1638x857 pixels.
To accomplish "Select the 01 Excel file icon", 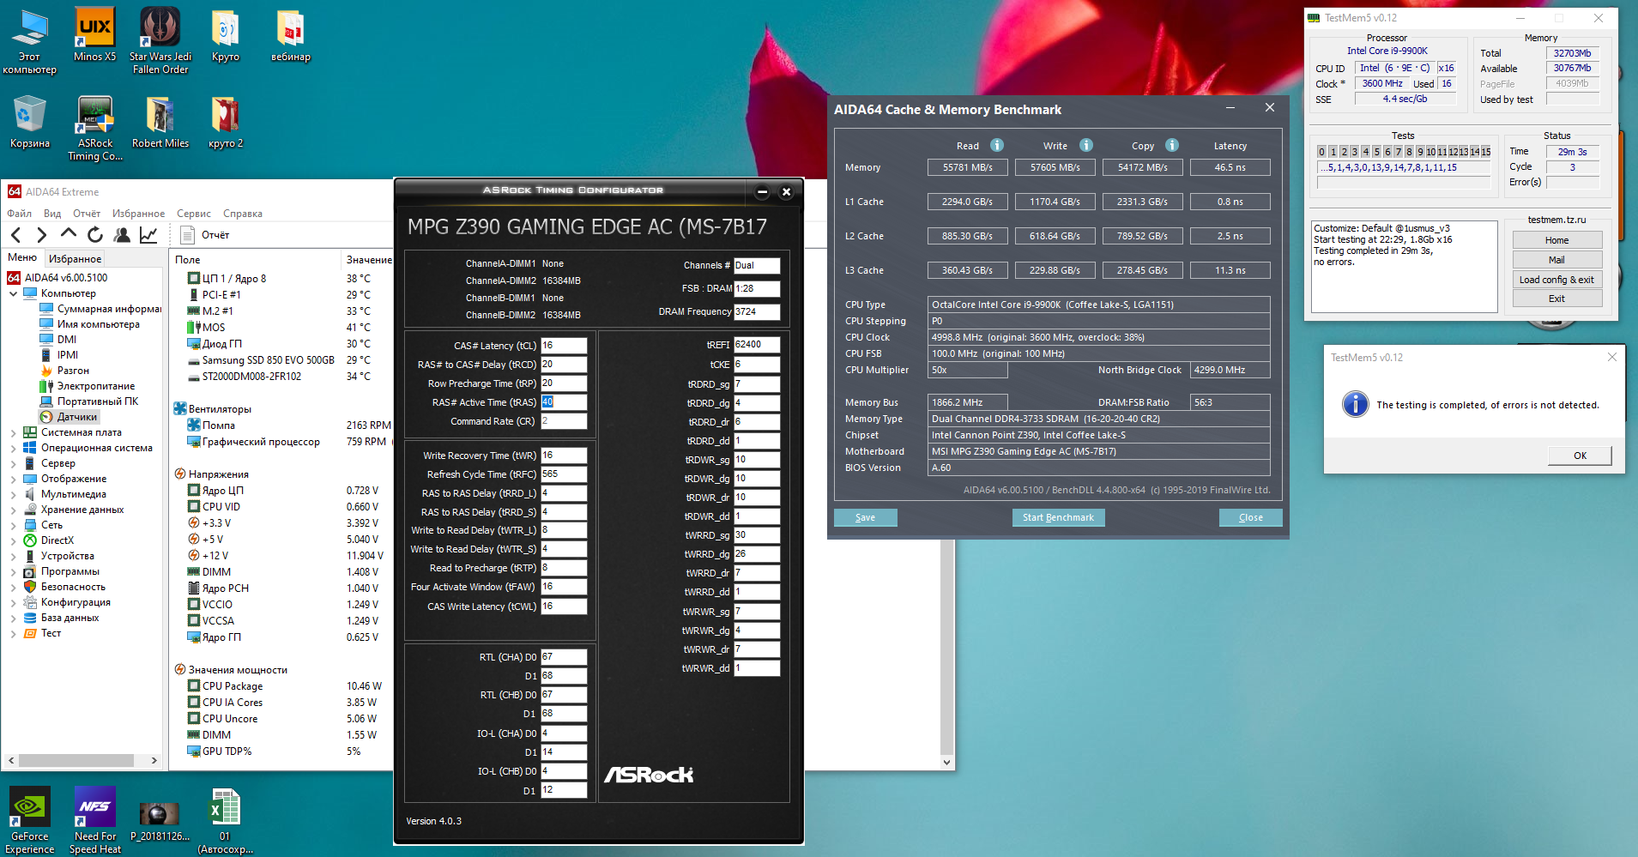I will 226,820.
